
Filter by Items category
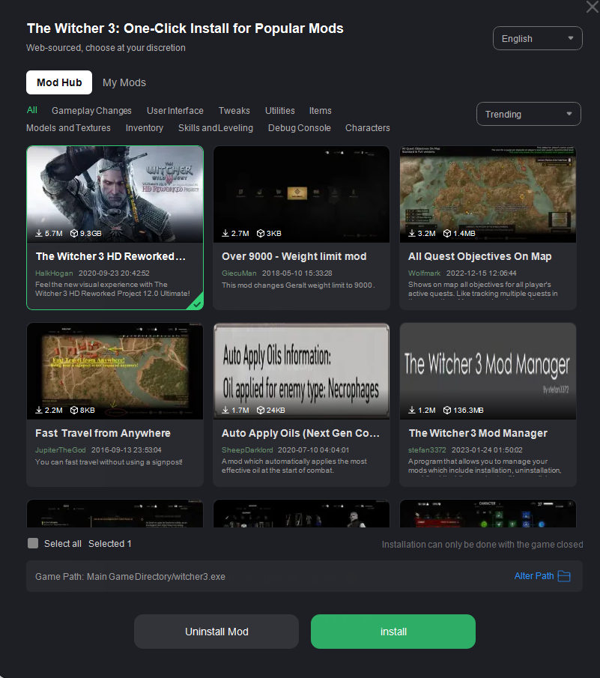tap(321, 111)
